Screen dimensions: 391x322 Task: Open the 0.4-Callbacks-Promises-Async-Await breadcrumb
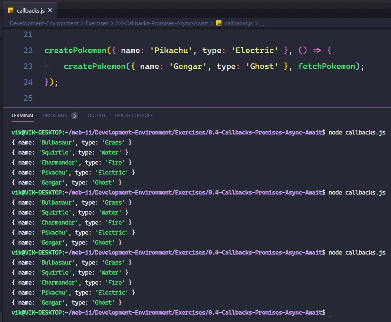pos(162,23)
